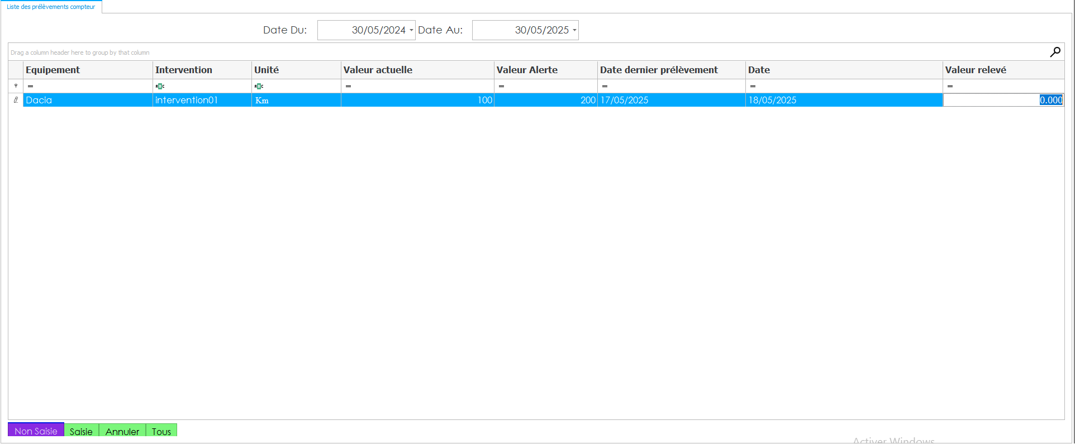The image size is (1075, 444).
Task: Select the Annuler filter button
Action: pos(122,431)
